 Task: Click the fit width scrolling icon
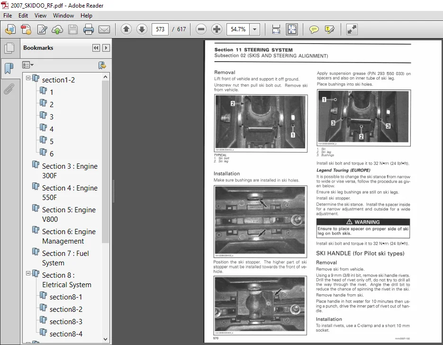pyautogui.click(x=276, y=29)
